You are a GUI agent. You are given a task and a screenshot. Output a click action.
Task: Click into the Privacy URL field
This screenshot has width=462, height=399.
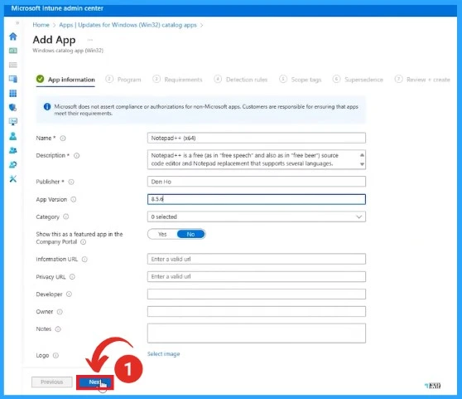[x=257, y=276]
